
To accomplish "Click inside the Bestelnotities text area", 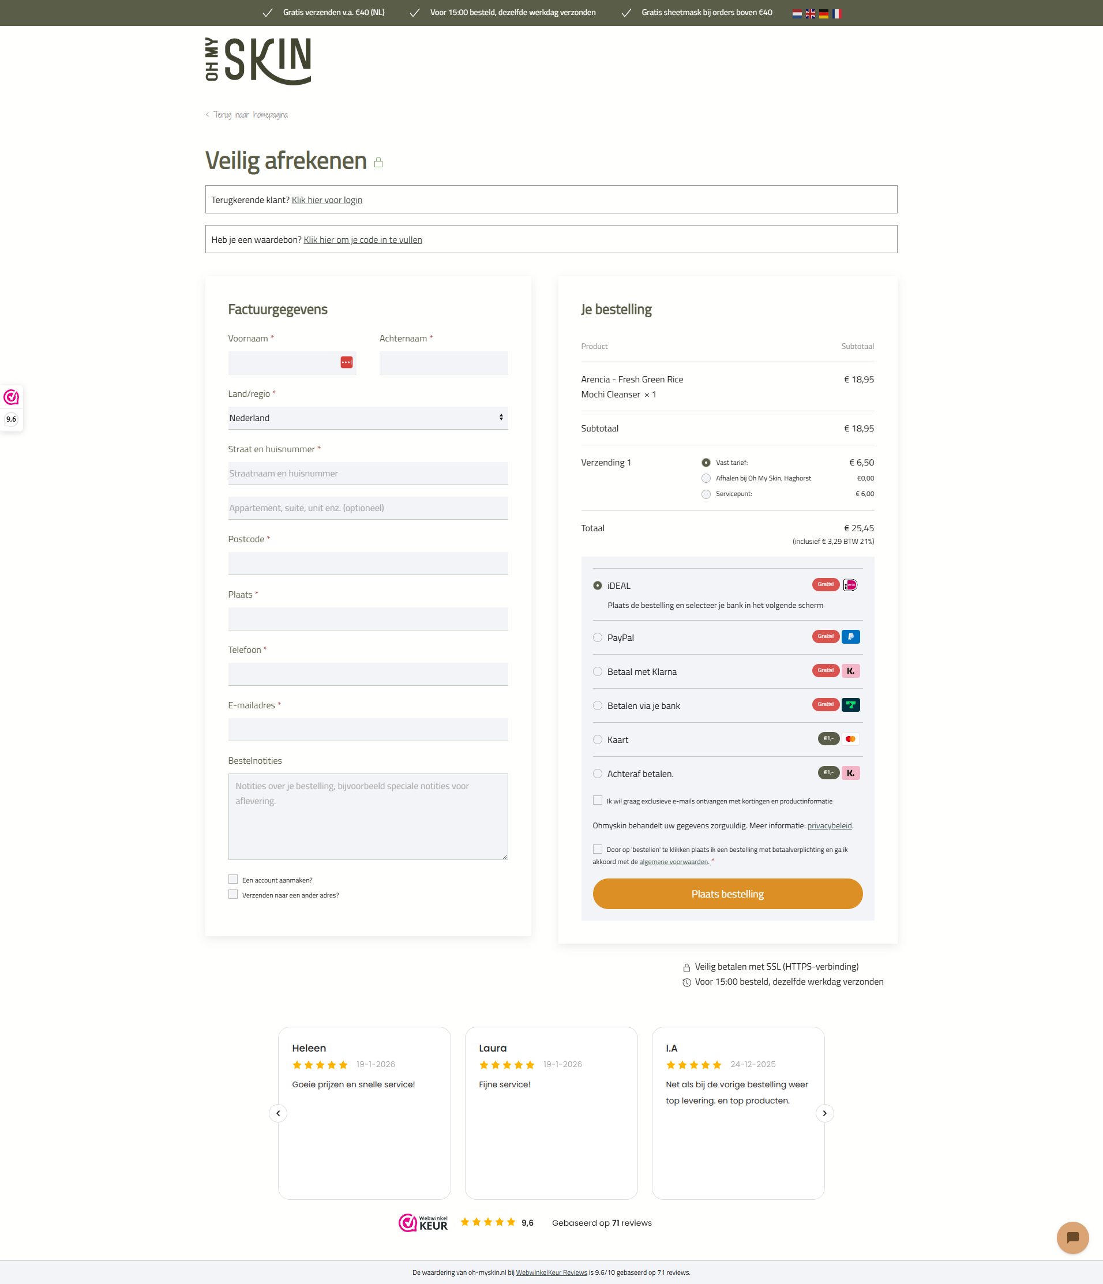I will pyautogui.click(x=368, y=816).
